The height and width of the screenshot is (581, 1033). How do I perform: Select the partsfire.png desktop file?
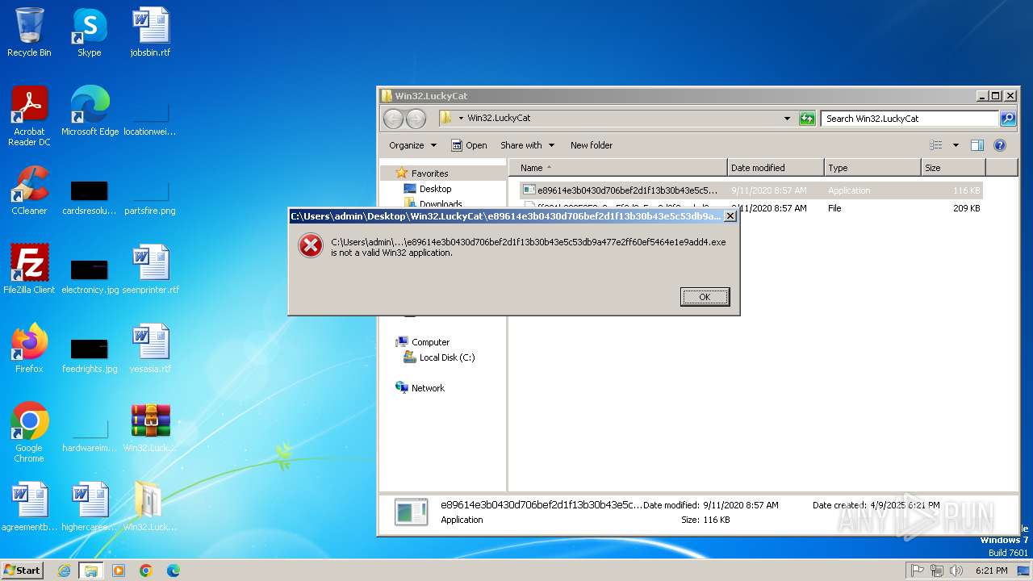tap(150, 197)
